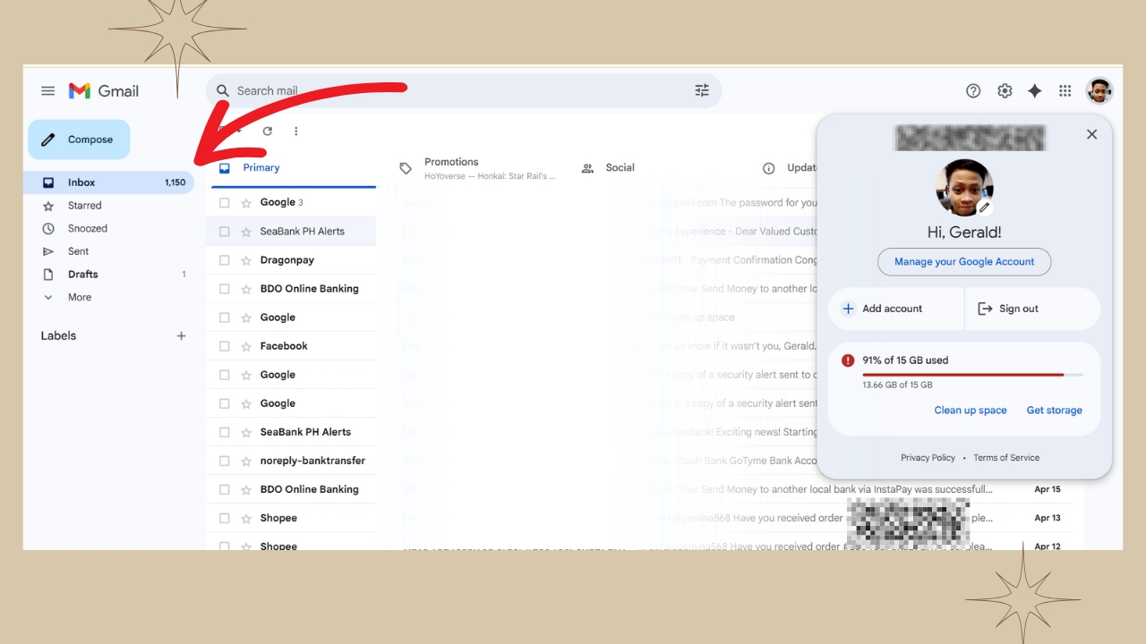
Task: Select the Google 3 email checkbox
Action: point(225,203)
